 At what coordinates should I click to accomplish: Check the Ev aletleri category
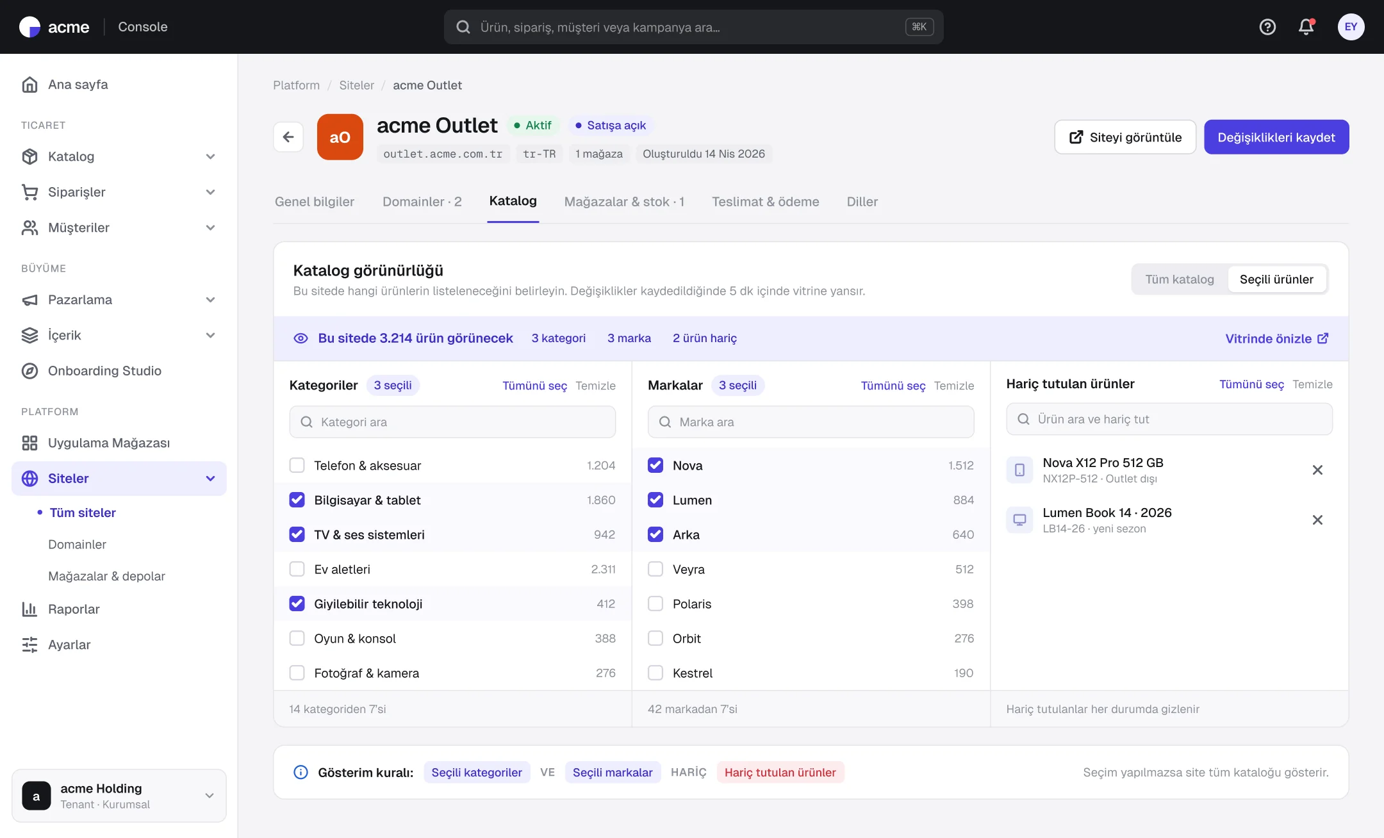[297, 569]
